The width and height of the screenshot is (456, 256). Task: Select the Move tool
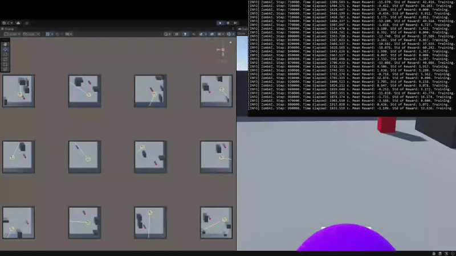click(5, 49)
